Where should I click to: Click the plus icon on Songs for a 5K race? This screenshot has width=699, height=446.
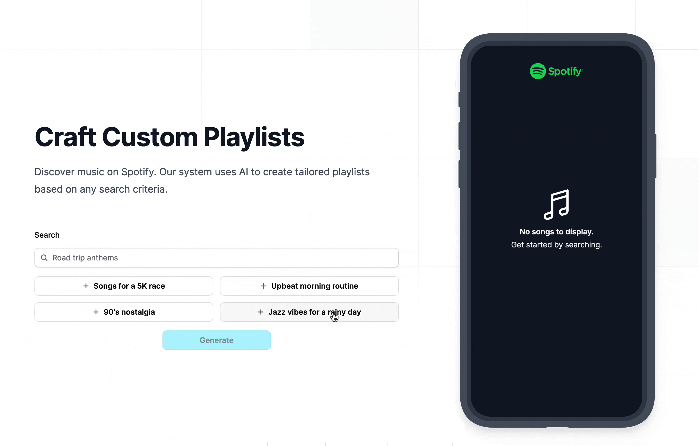point(86,285)
